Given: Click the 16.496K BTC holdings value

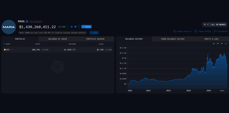Looking at the screenshot, I should click(x=70, y=50).
